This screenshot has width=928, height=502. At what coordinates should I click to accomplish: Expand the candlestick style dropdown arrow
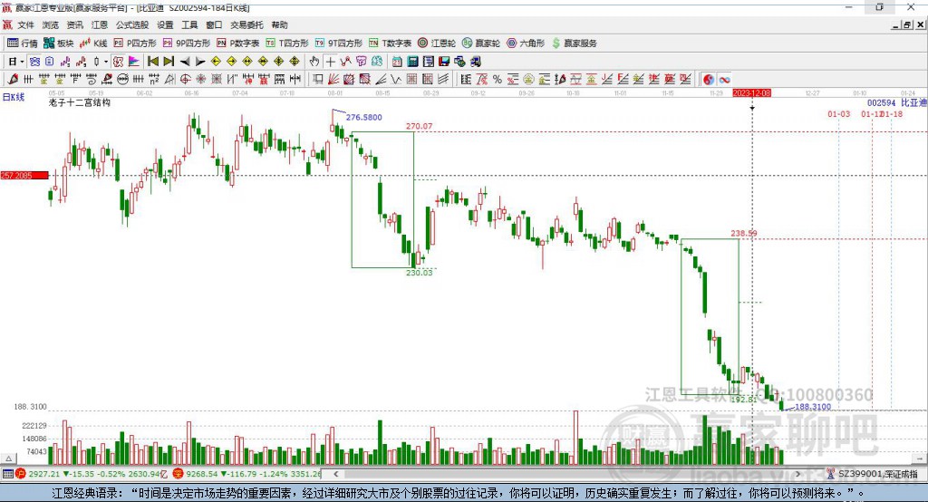pos(106,62)
